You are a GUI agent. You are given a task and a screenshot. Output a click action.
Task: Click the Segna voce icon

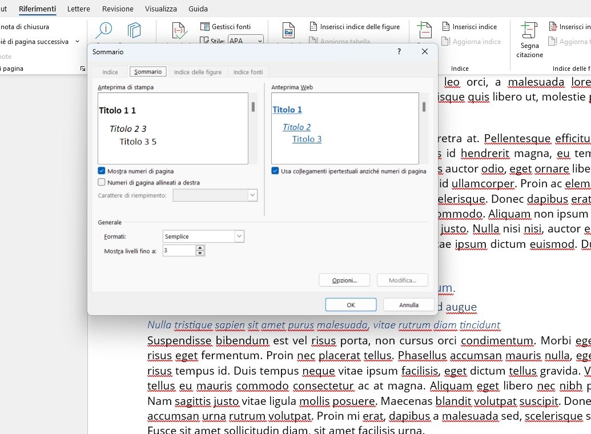pos(424,30)
